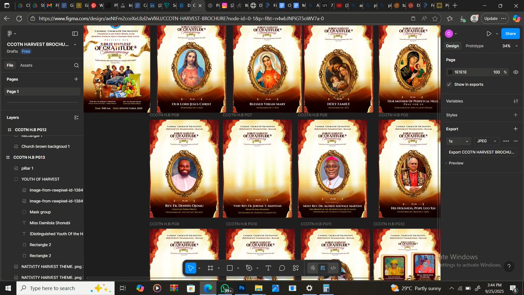Click the Figma help question mark button
The width and height of the screenshot is (524, 295).
[x=509, y=267]
